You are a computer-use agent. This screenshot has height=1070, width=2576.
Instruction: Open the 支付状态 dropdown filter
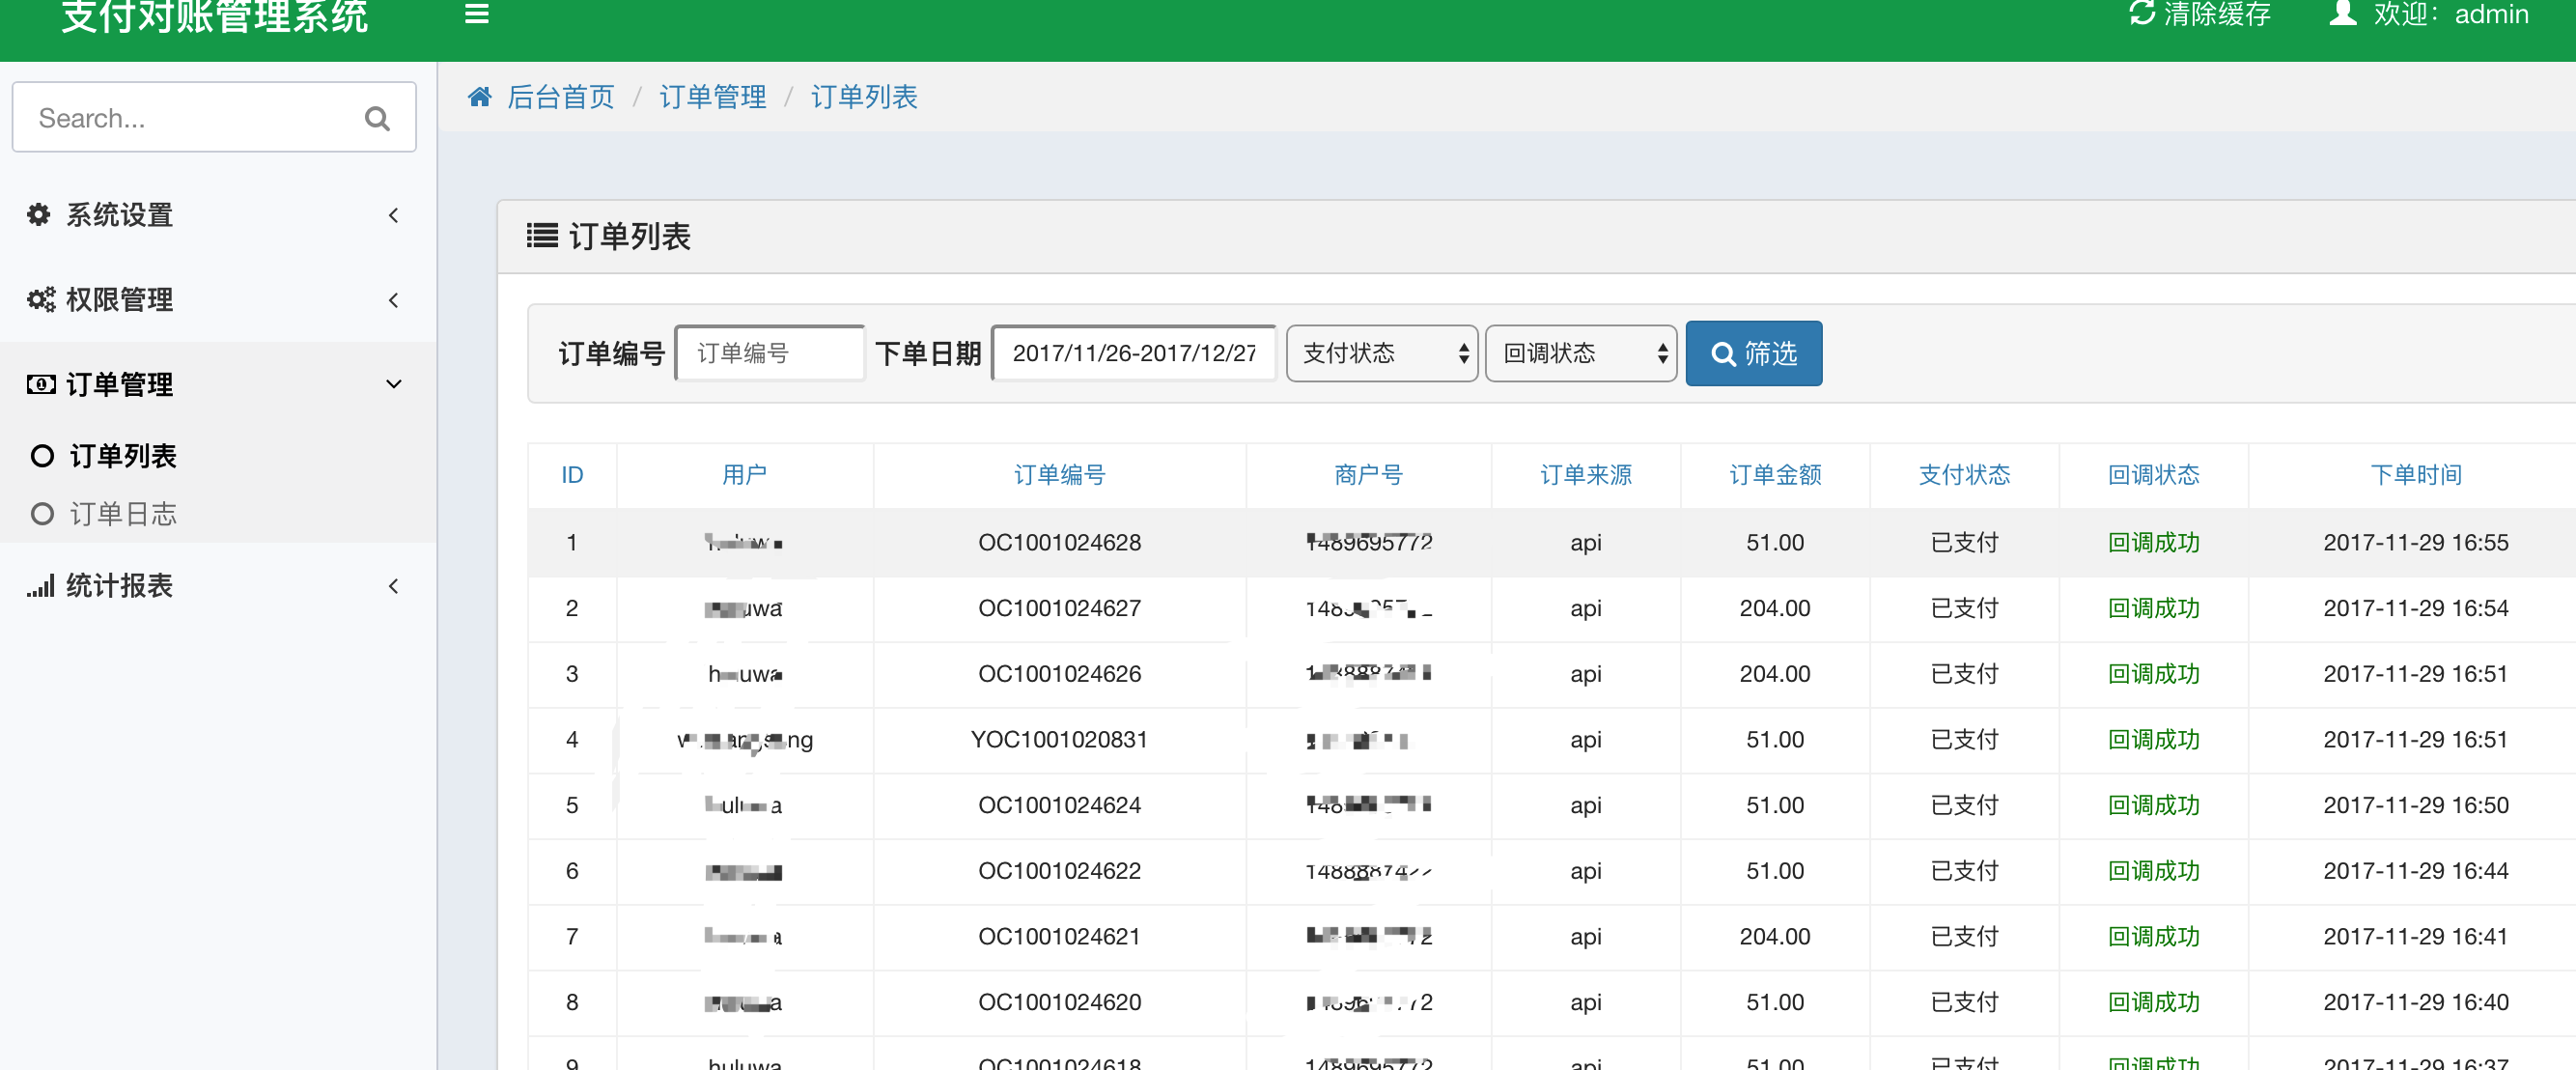1381,353
